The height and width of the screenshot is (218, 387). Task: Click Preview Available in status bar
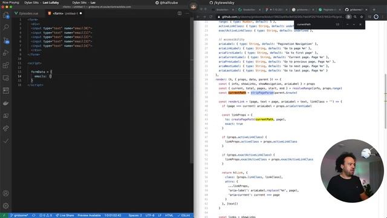[x=89, y=216]
